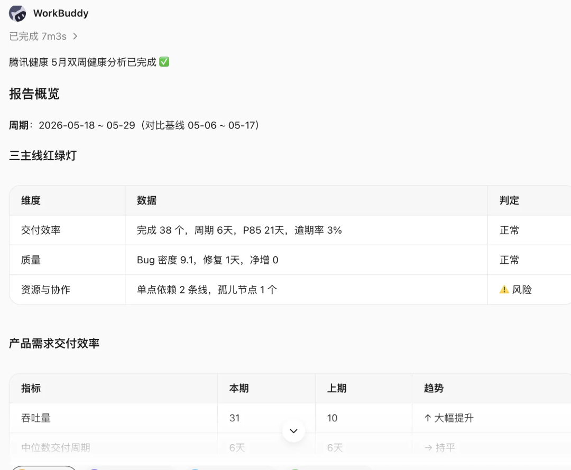Click the yellow warning icon beside 风险
The height and width of the screenshot is (470, 571).
pyautogui.click(x=504, y=289)
